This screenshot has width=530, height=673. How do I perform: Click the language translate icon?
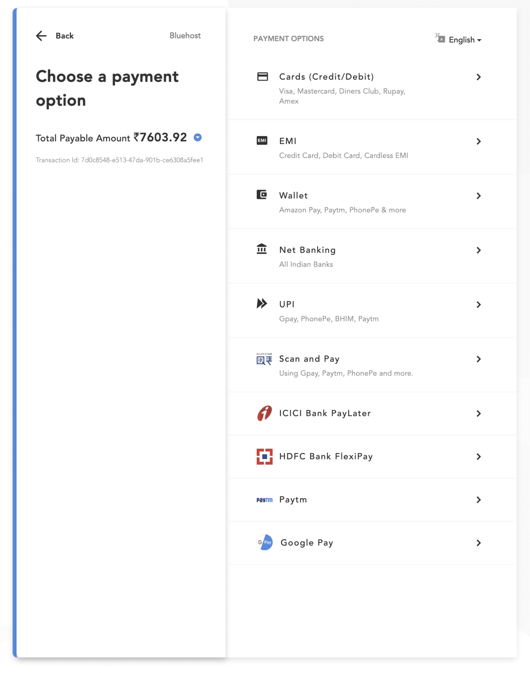coord(440,38)
